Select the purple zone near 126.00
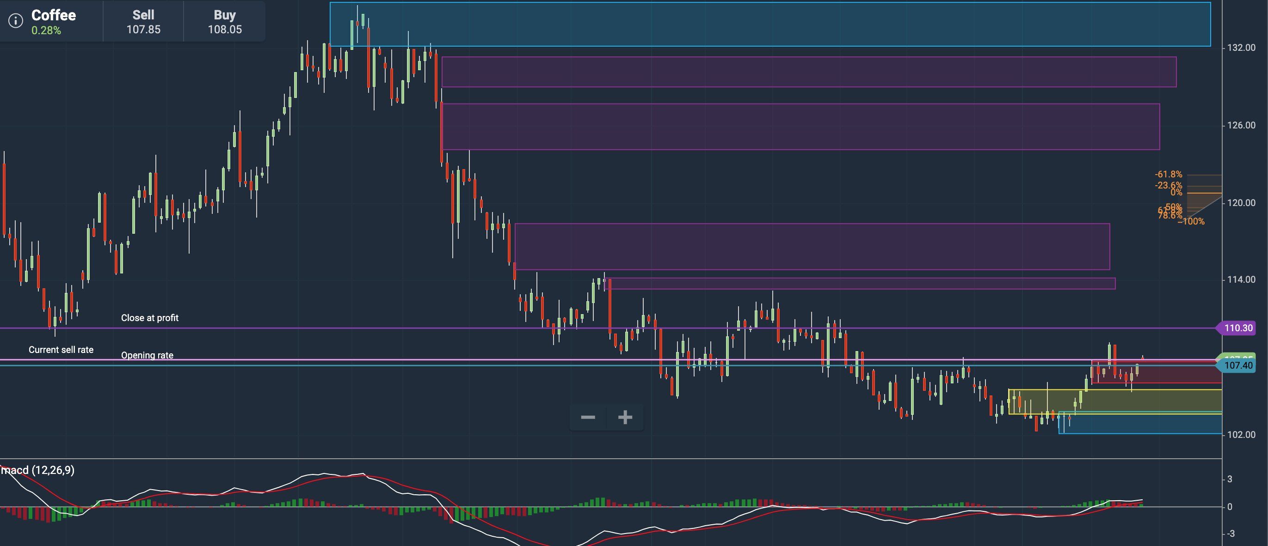Viewport: 1268px width, 546px height. tap(801, 127)
